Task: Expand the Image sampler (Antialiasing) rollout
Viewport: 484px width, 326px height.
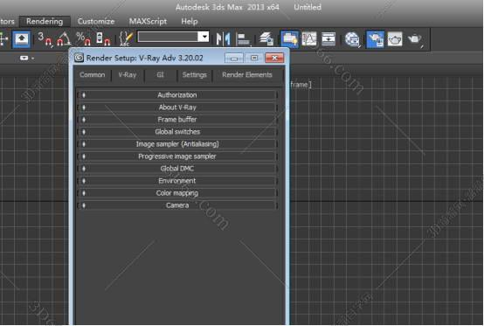Action: [x=177, y=144]
